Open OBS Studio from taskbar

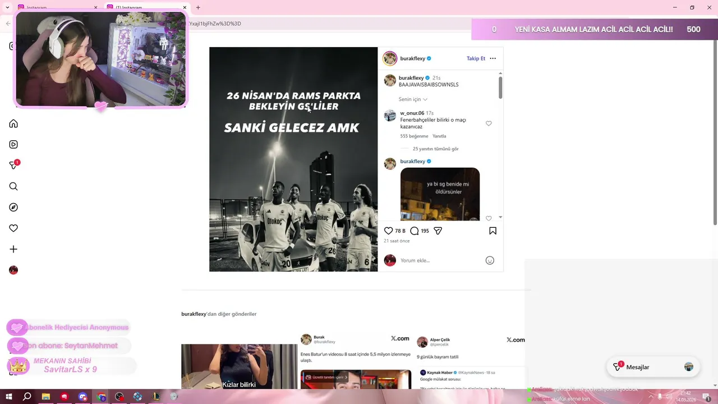tap(119, 397)
